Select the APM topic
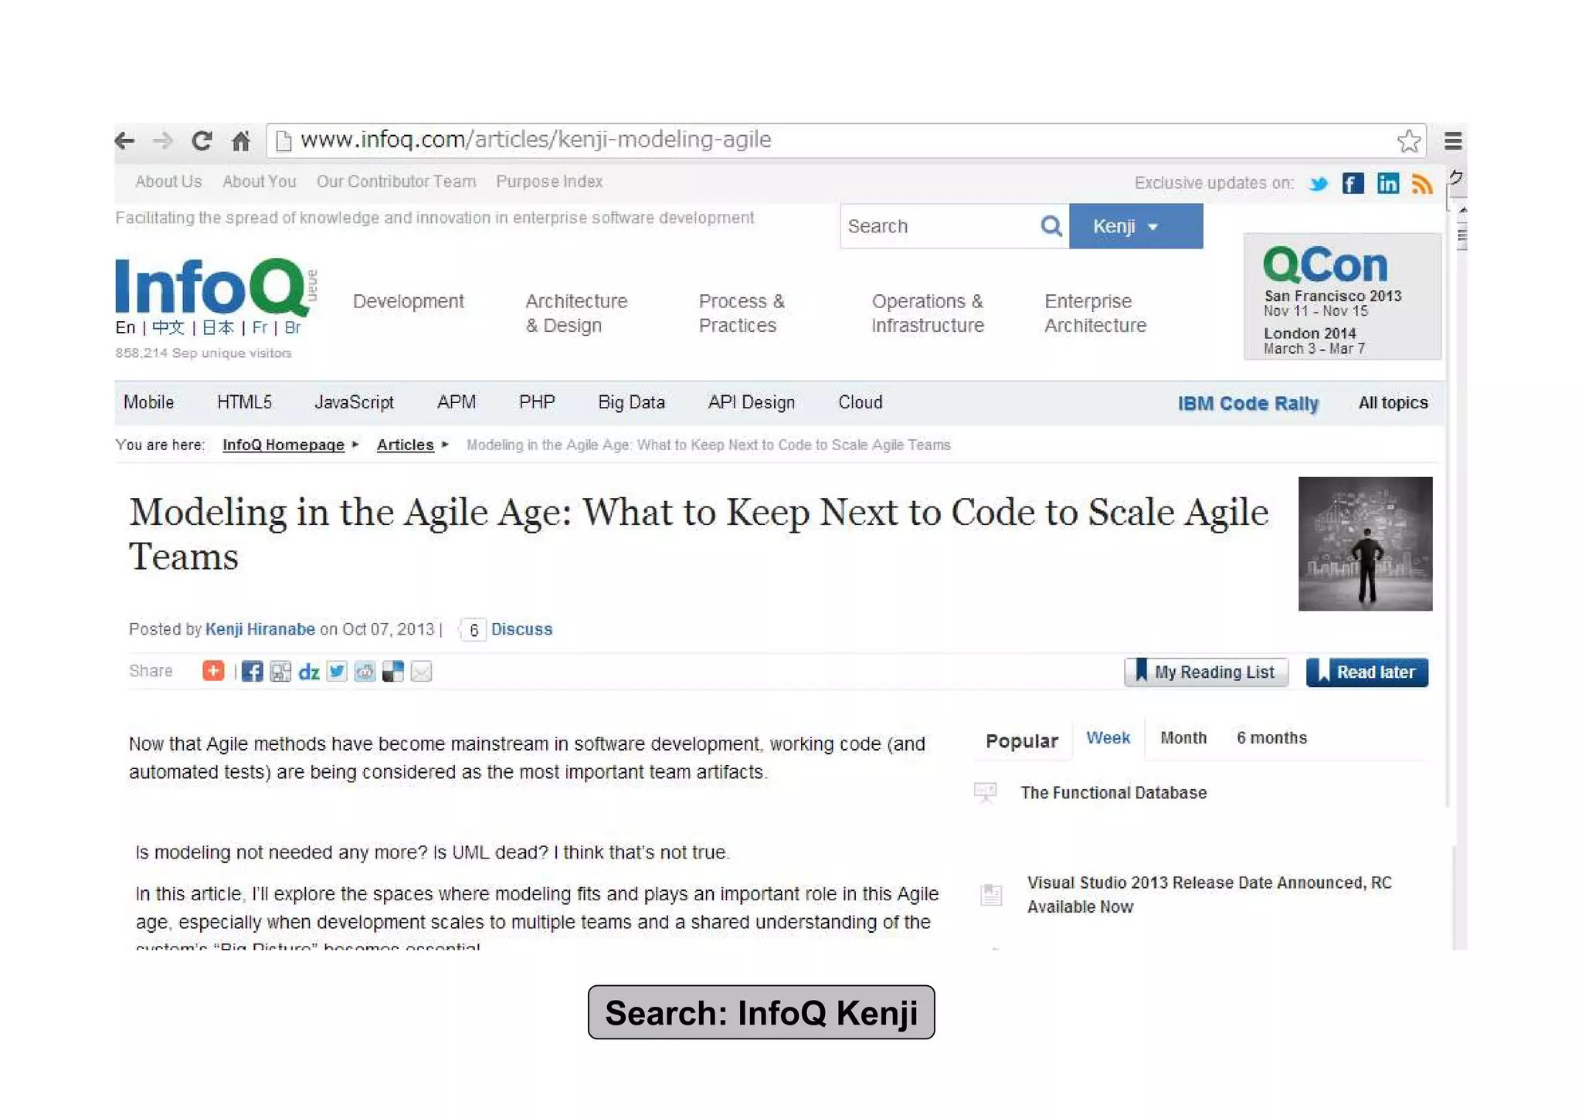1582x1118 pixels. coord(457,402)
